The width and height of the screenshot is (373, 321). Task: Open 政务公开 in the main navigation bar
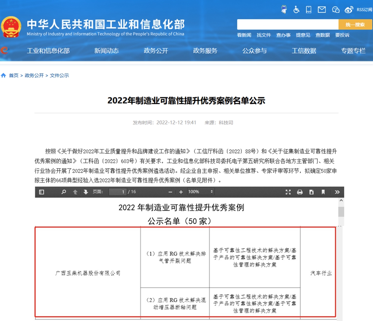156,51
